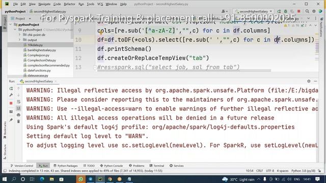The height and width of the screenshot is (183, 326).
Task: Change CRLF line separator in status bar
Action: tap(259, 171)
